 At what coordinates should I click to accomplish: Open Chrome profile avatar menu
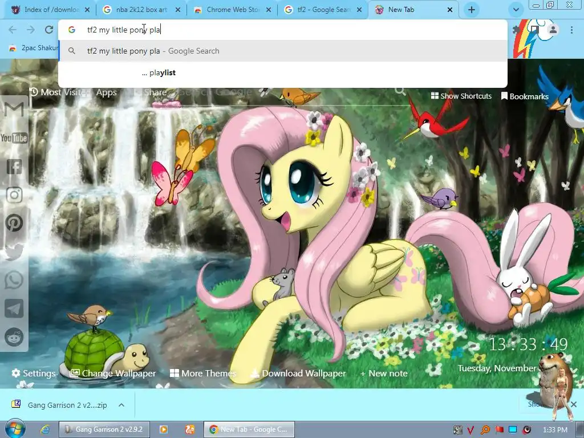coord(553,30)
